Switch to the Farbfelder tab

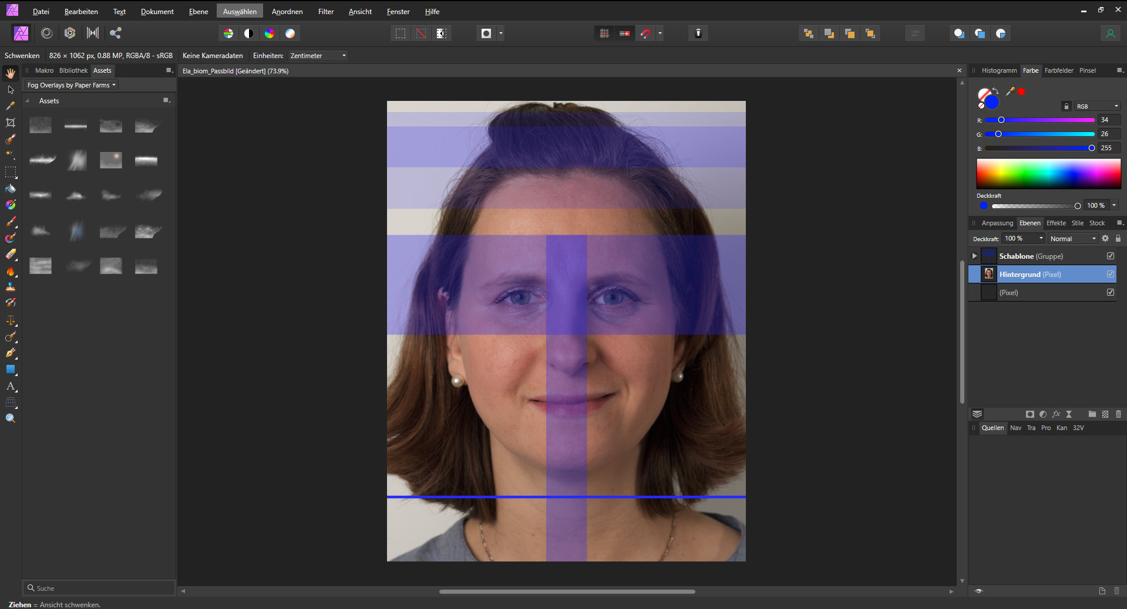[x=1058, y=70]
